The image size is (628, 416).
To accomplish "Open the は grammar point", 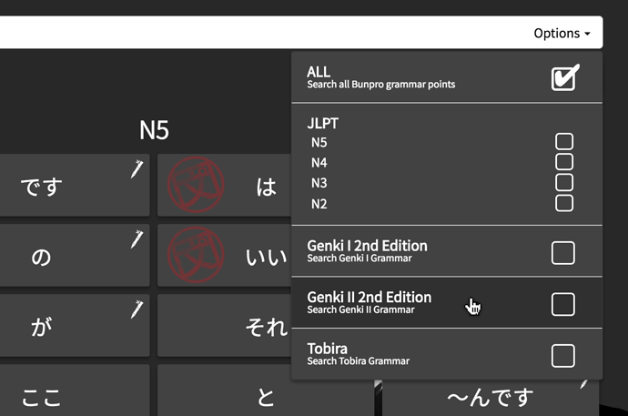I will (x=224, y=185).
